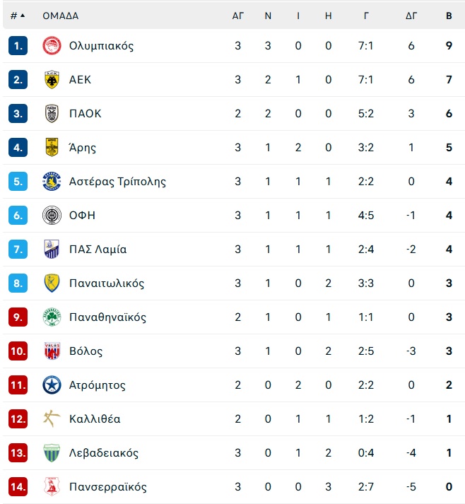Sort by the Β points column header
This screenshot has height=504, width=465.
[x=449, y=16]
